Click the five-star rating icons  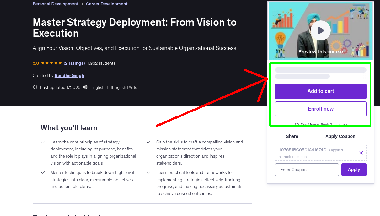(51, 63)
